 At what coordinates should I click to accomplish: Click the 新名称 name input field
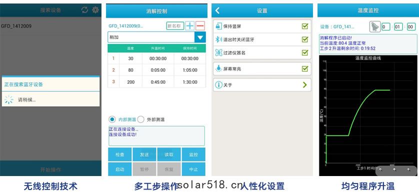175,26
